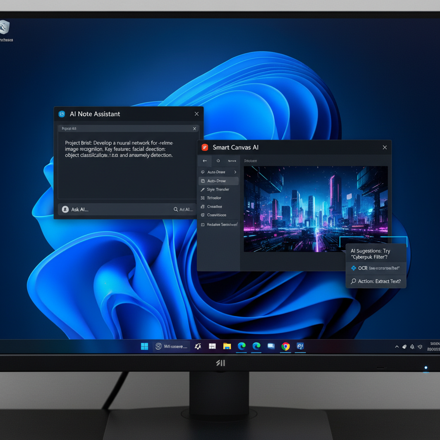
Task: Expand the system tray hidden icons chevron
Action: pyautogui.click(x=397, y=347)
